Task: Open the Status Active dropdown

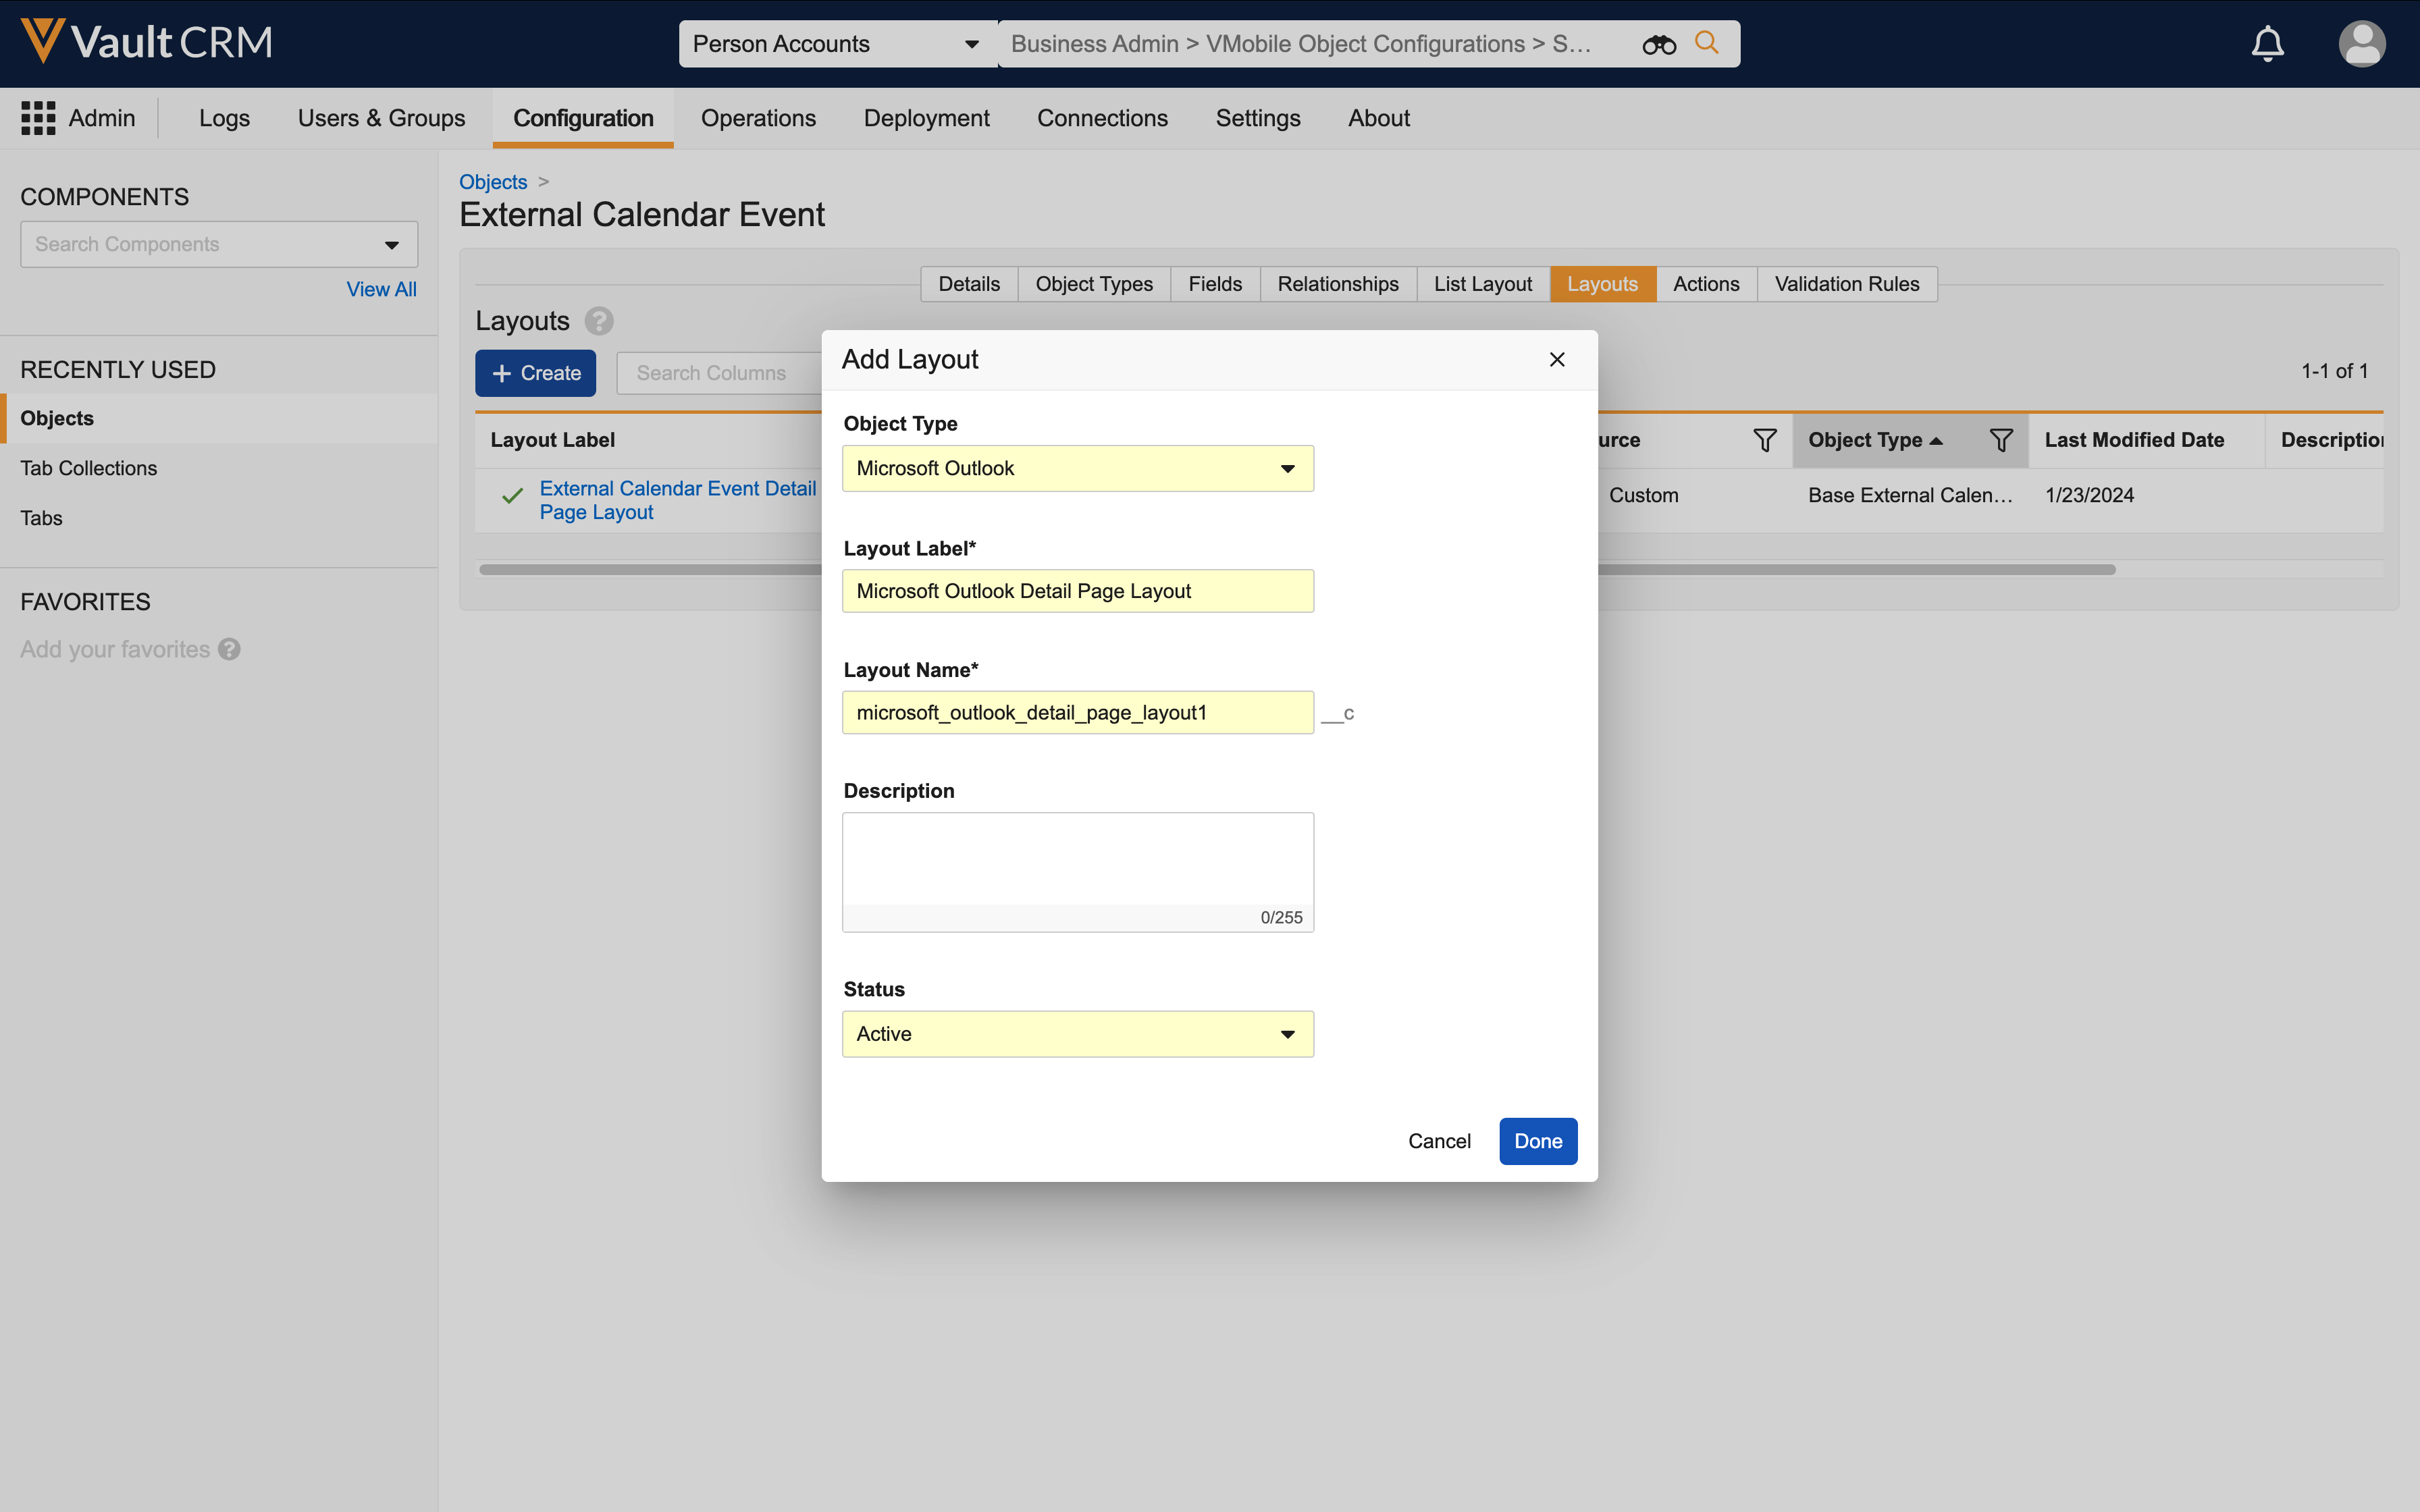Action: coord(1077,1034)
